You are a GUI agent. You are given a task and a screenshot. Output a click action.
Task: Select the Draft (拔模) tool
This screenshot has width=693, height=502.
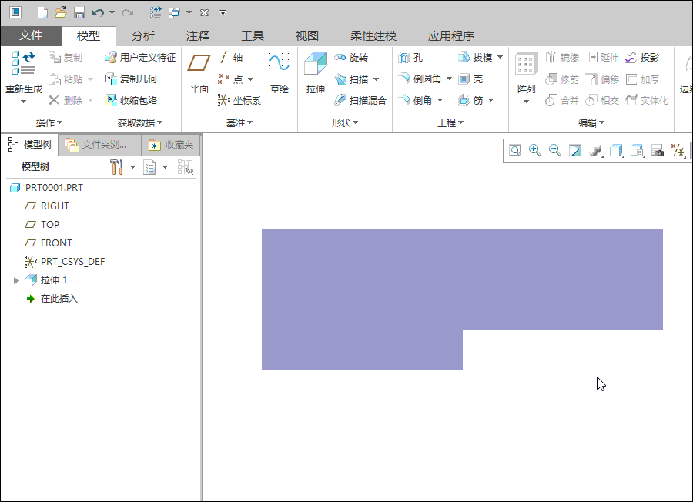coord(475,58)
